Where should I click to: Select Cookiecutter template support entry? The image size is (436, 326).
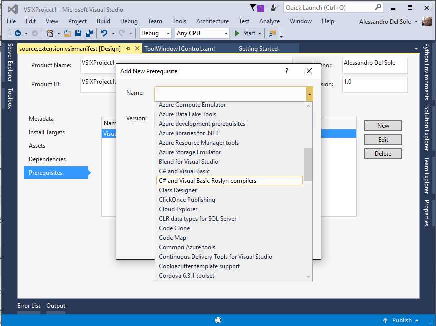pyautogui.click(x=229, y=266)
